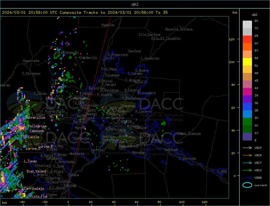Click the Villavicencio map label
Image resolution: width=270 pixels, height=206 pixels.
pos(67,53)
